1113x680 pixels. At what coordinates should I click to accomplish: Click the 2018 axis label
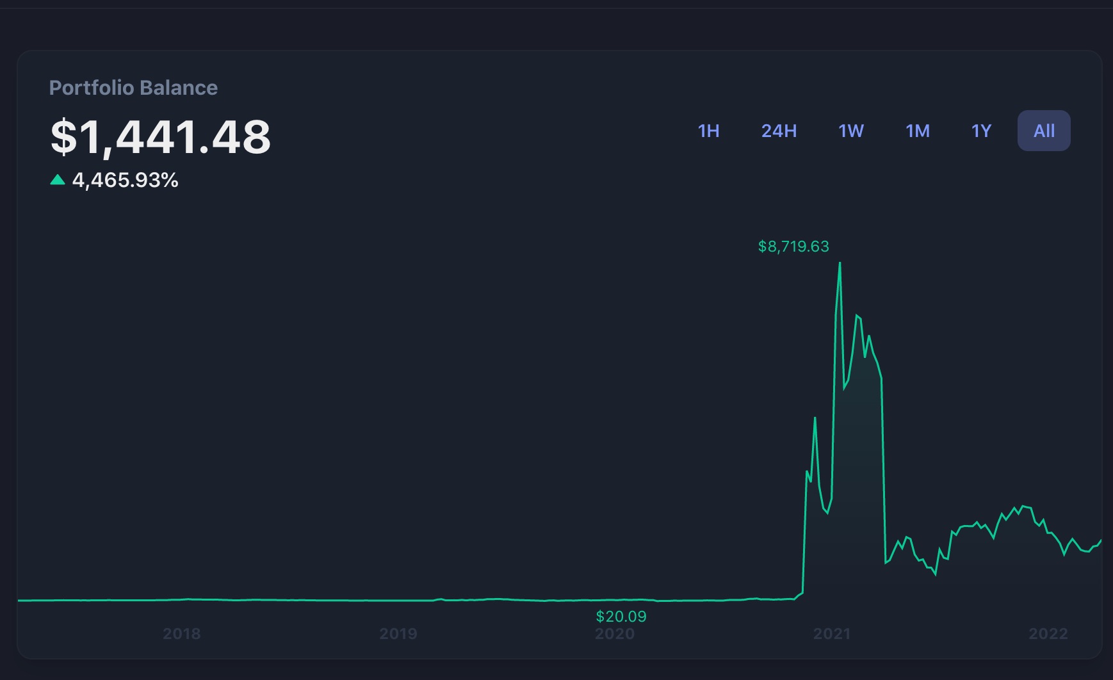[183, 634]
